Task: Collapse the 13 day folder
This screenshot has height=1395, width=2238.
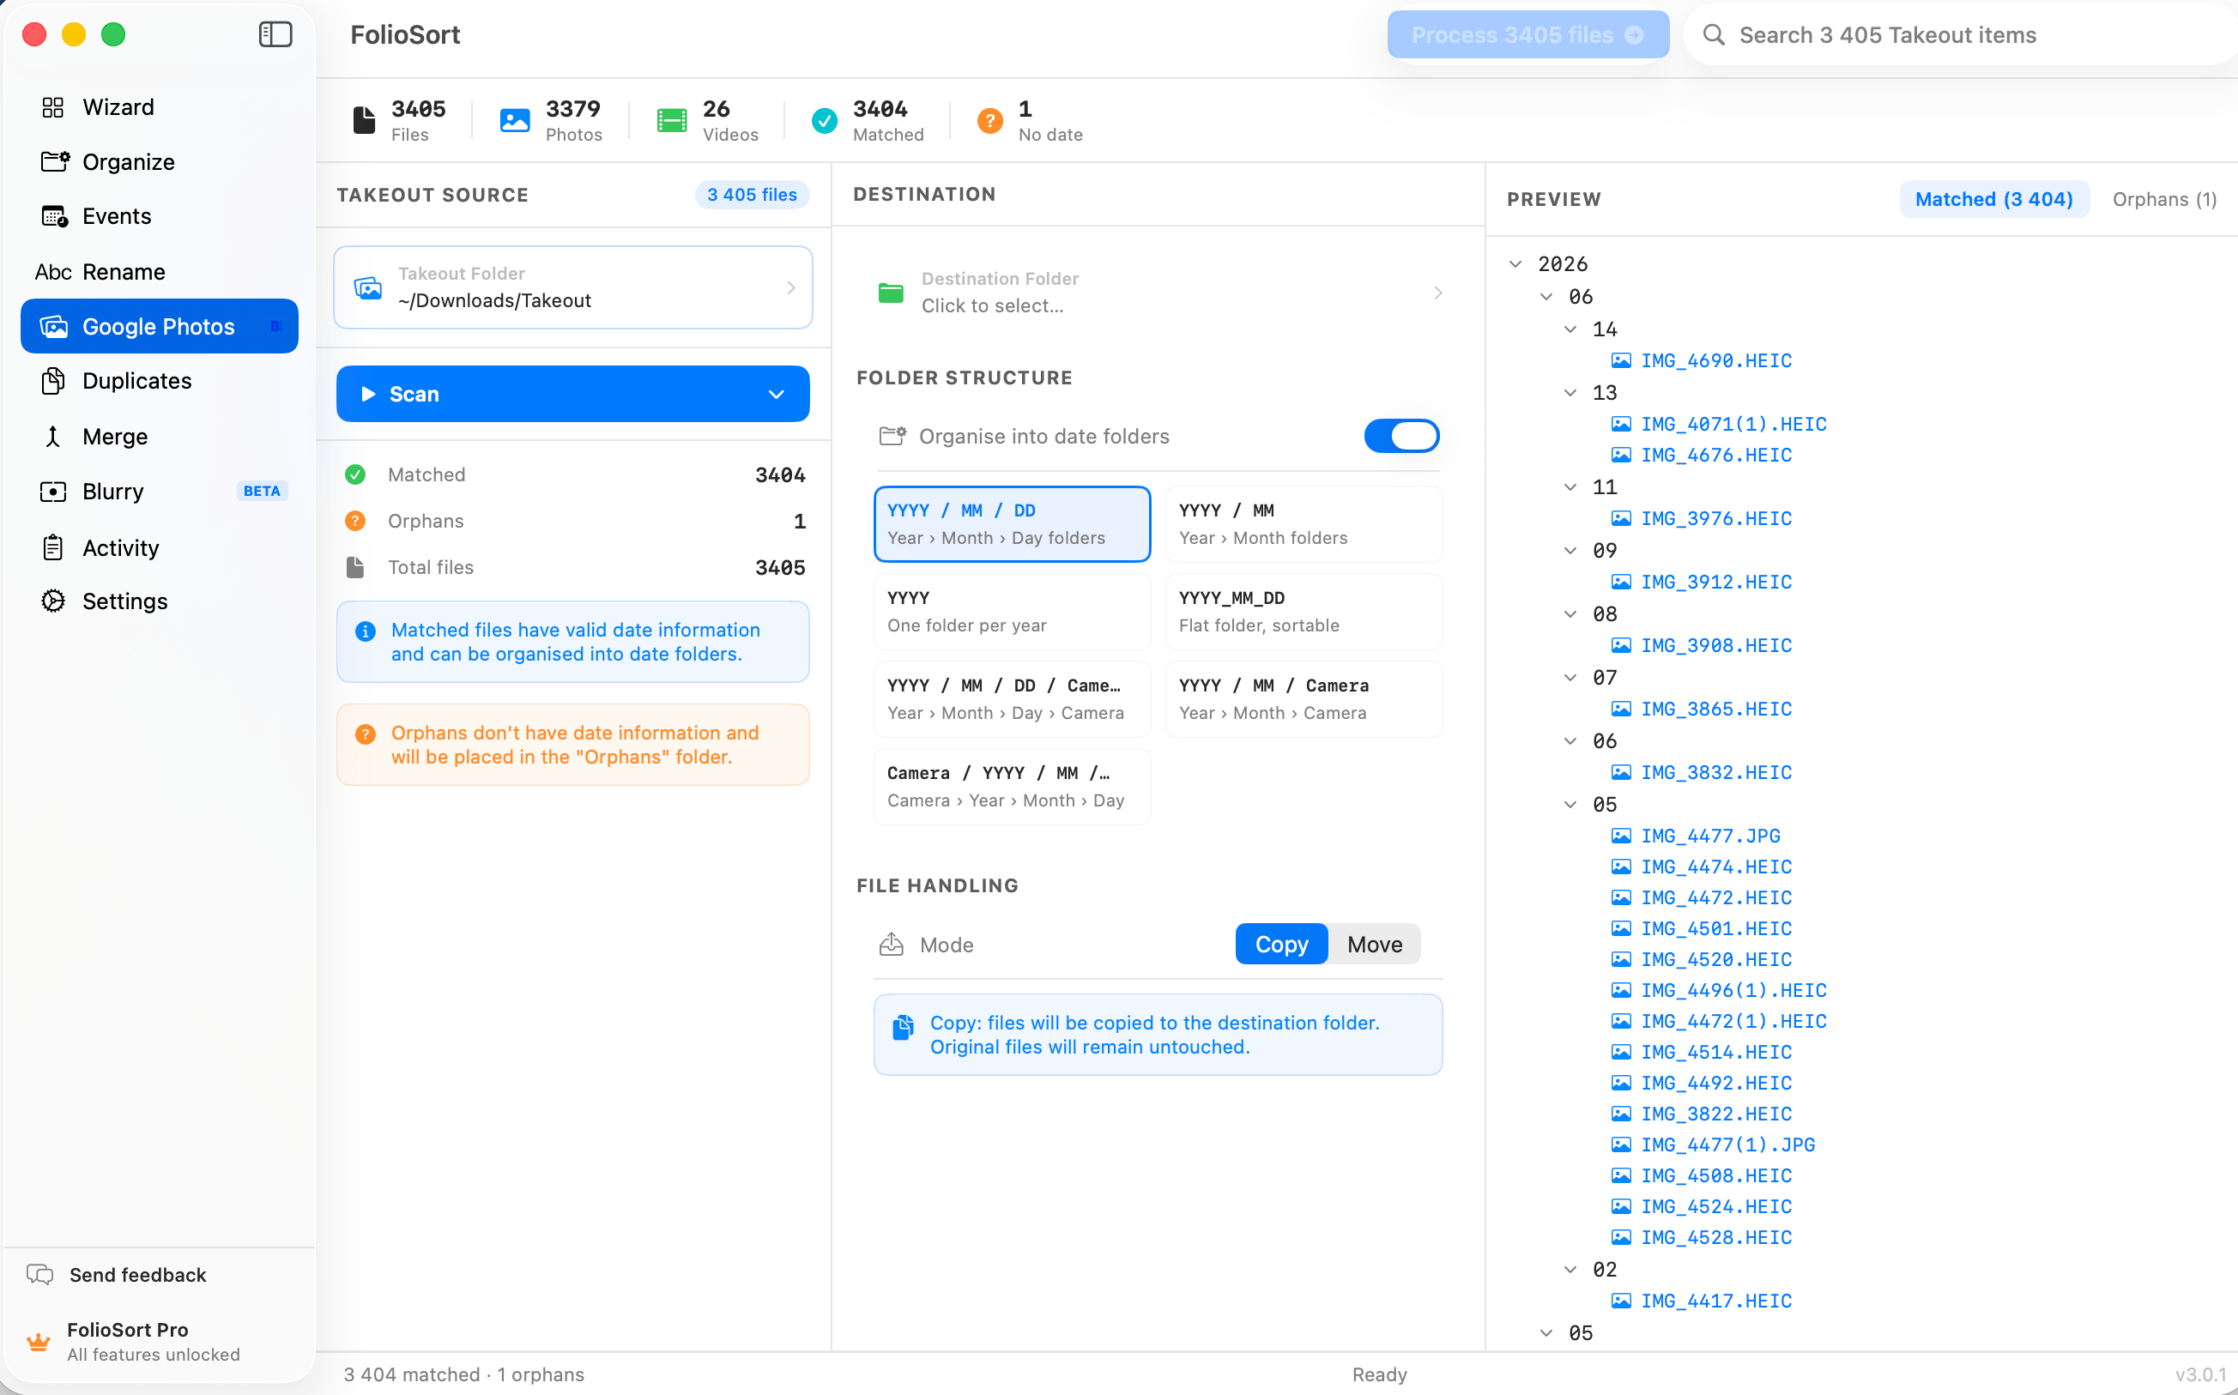Action: coord(1570,393)
